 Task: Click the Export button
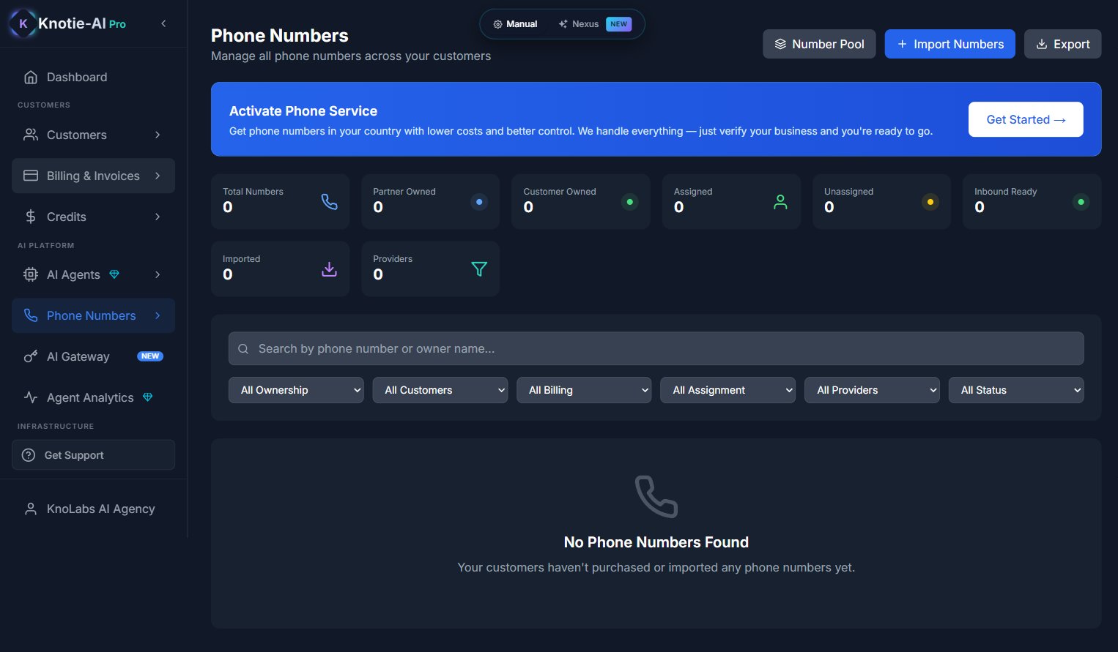point(1062,44)
